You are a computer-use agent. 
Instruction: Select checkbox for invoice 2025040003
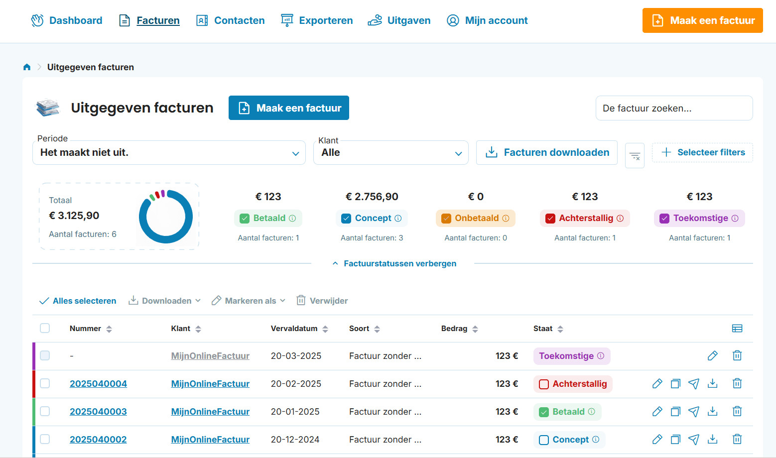click(45, 411)
